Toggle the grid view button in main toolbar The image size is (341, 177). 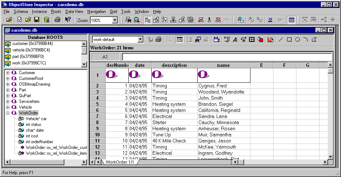click(291, 20)
